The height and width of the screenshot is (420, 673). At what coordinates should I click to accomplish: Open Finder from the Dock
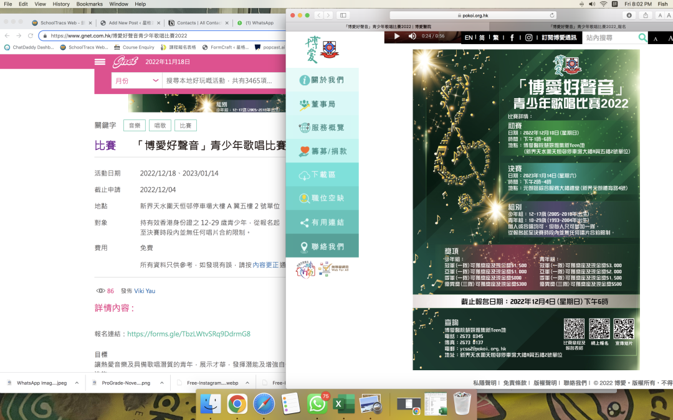tap(211, 404)
